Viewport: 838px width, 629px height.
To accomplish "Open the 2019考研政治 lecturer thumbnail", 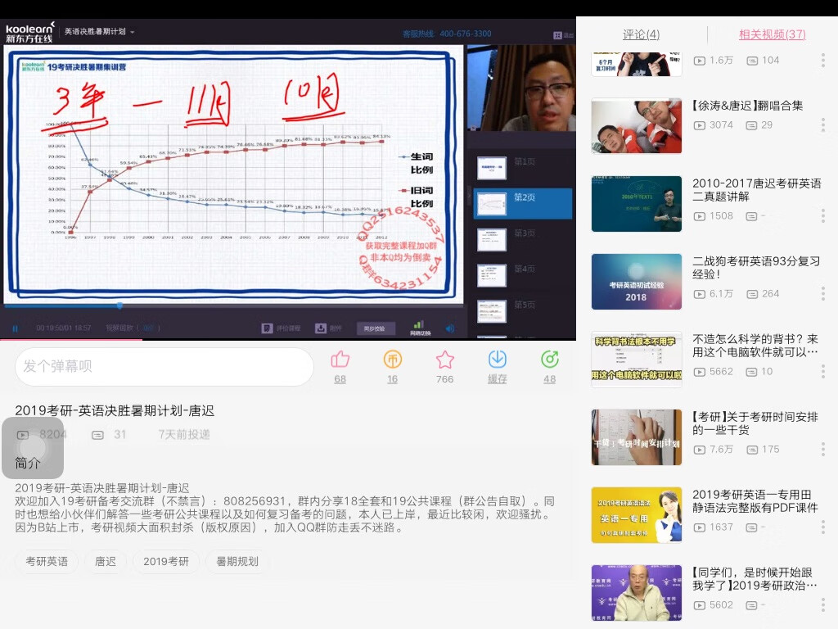I will [637, 593].
